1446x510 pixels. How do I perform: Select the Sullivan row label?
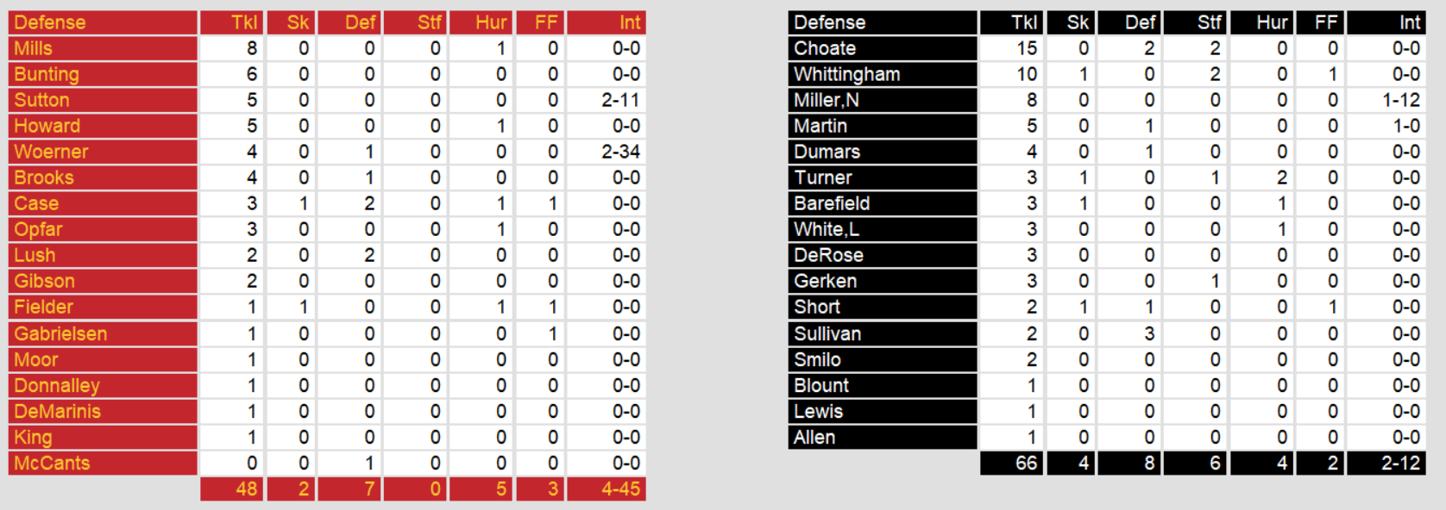click(883, 333)
